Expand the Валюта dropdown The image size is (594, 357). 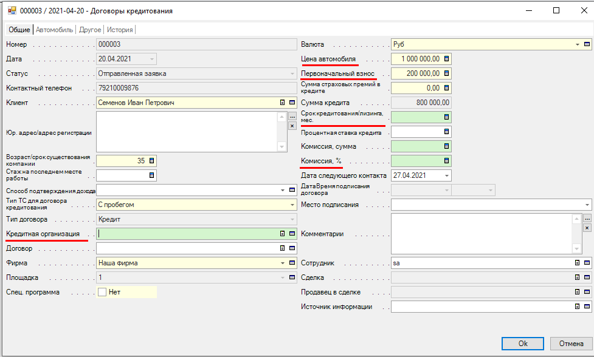tap(577, 44)
